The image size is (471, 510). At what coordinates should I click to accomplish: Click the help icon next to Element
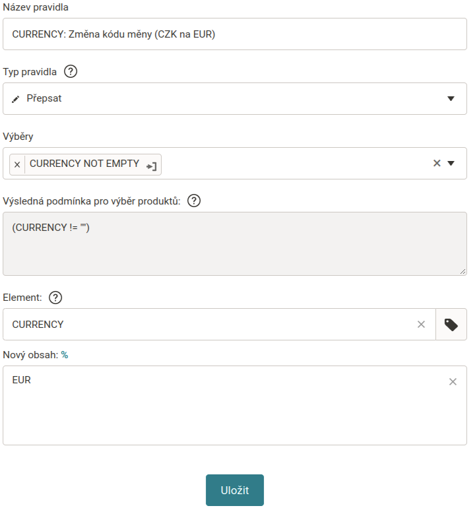point(55,298)
